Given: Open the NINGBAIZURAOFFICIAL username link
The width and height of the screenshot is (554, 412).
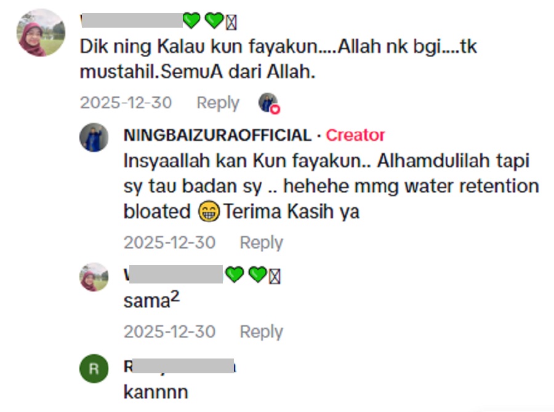Looking at the screenshot, I should [217, 135].
